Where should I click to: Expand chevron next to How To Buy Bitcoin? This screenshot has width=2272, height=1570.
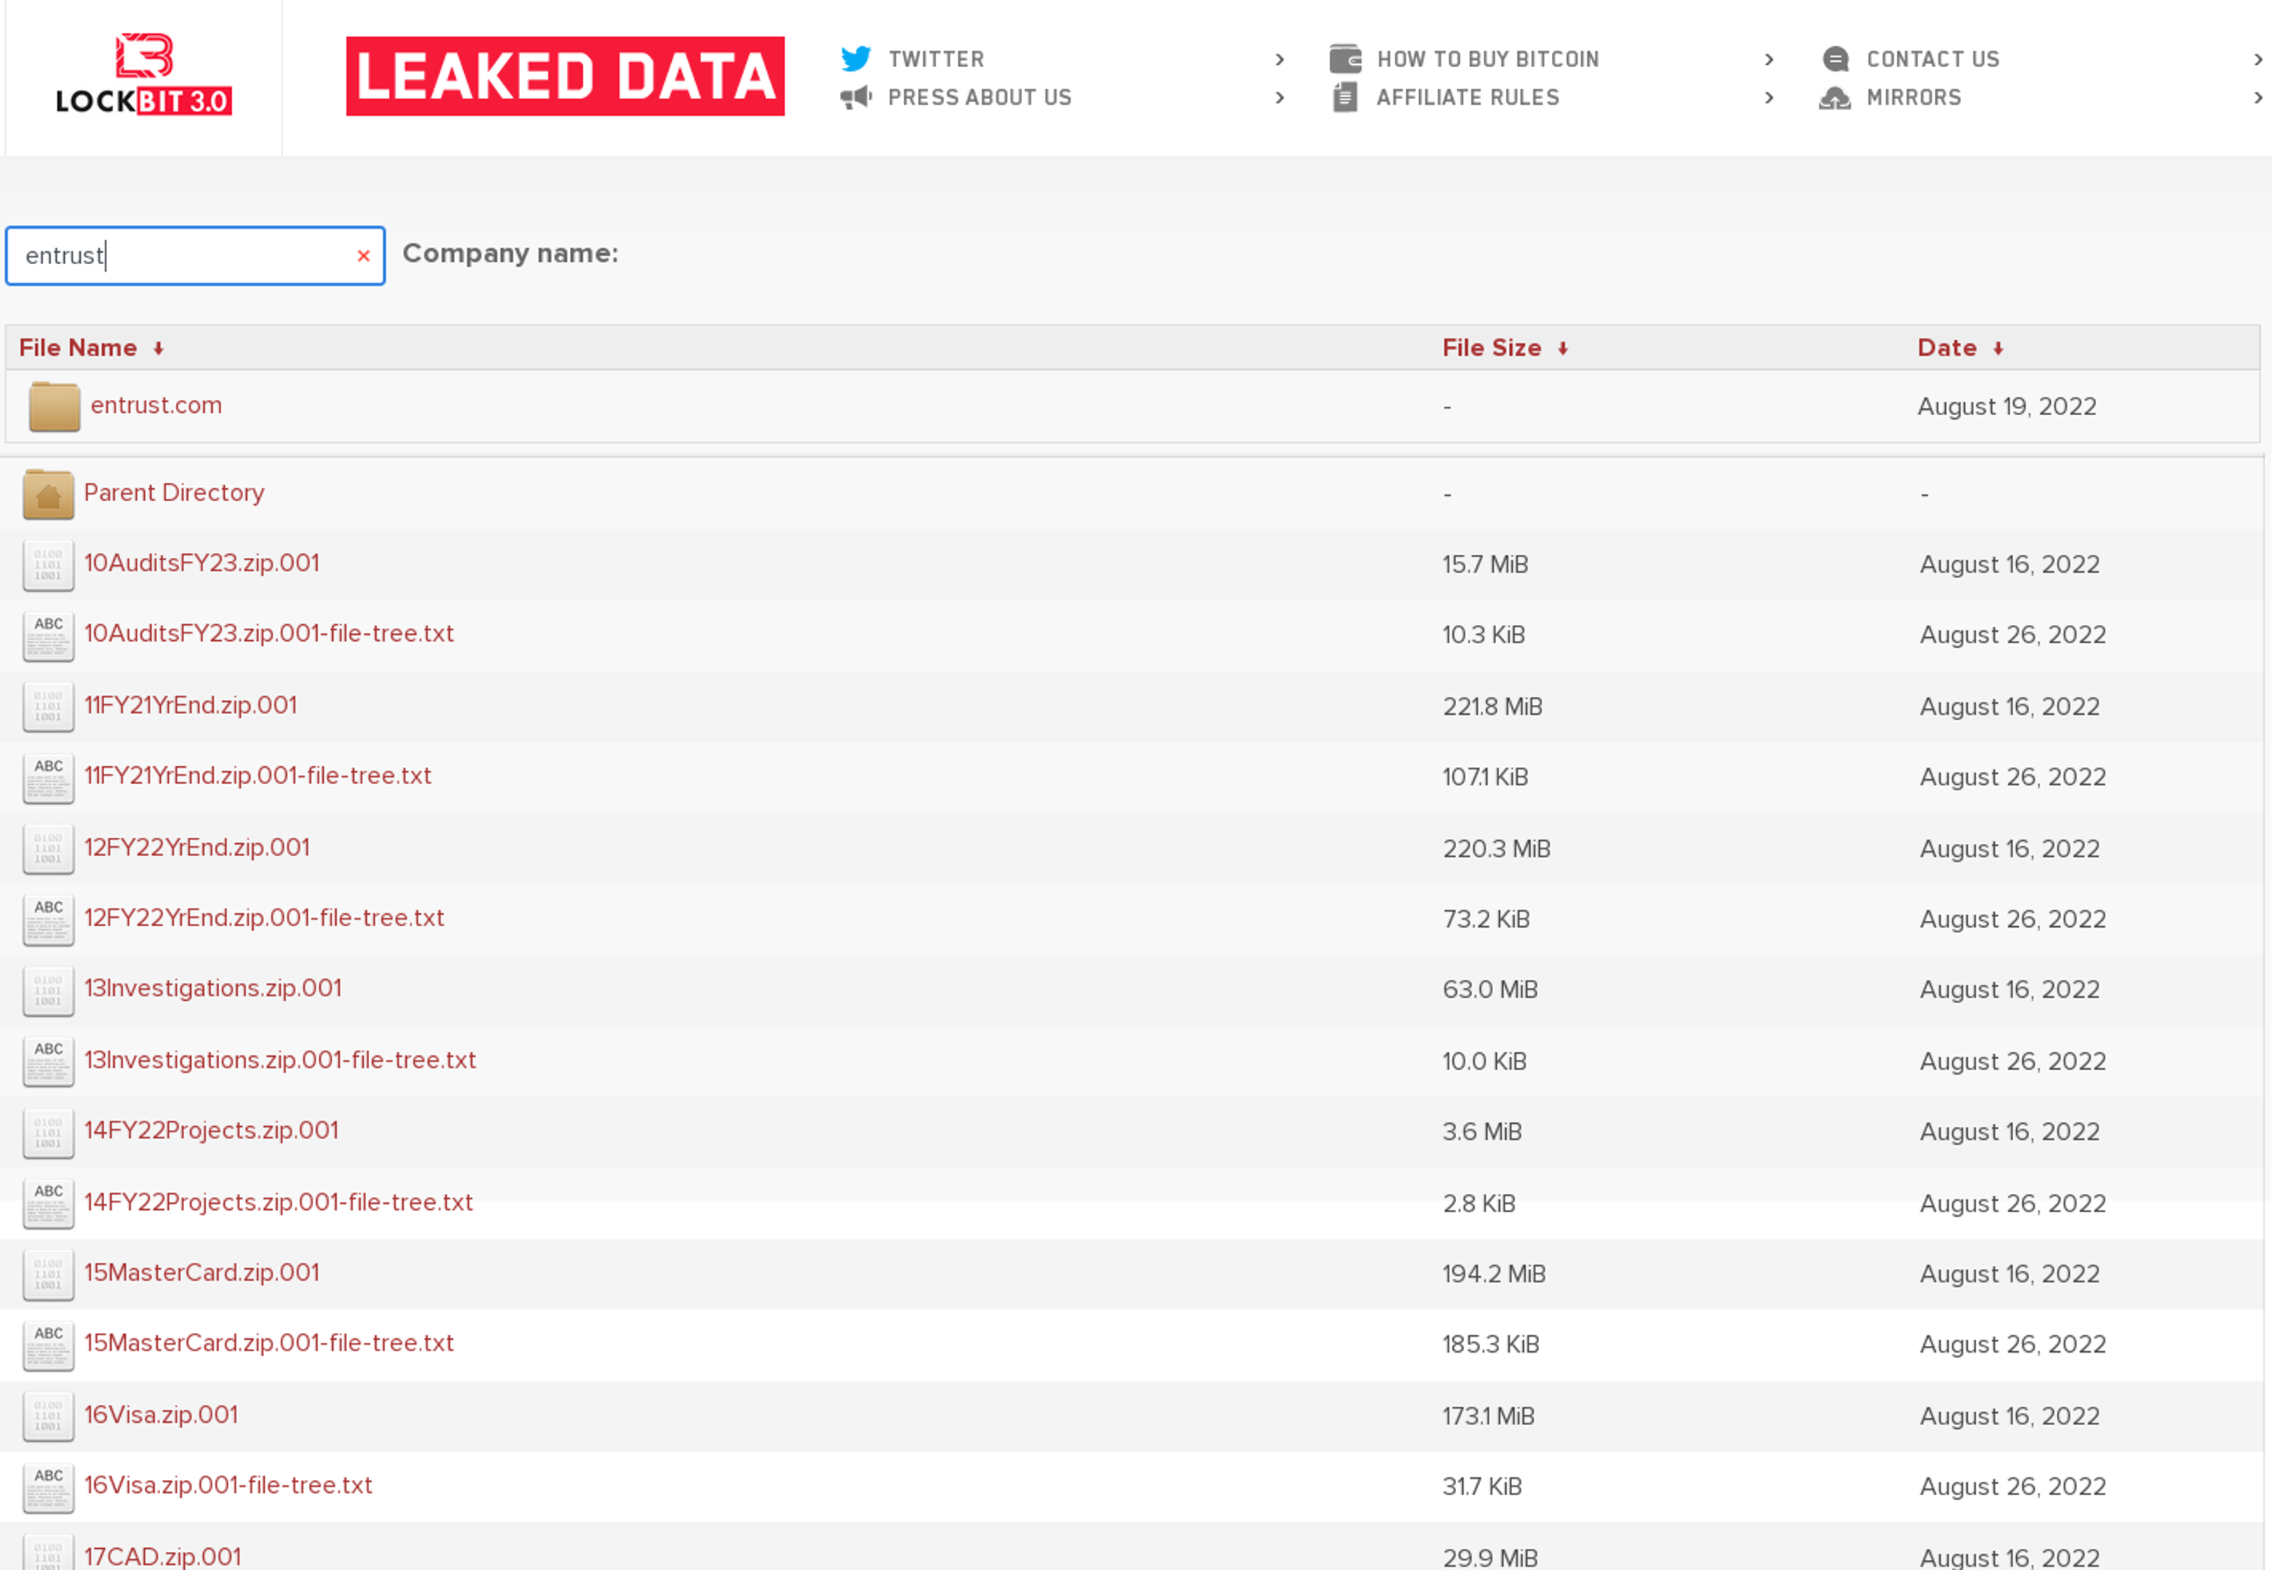[1769, 59]
